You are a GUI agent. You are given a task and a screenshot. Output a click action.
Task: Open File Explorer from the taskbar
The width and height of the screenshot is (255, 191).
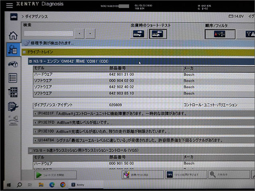click(41, 185)
